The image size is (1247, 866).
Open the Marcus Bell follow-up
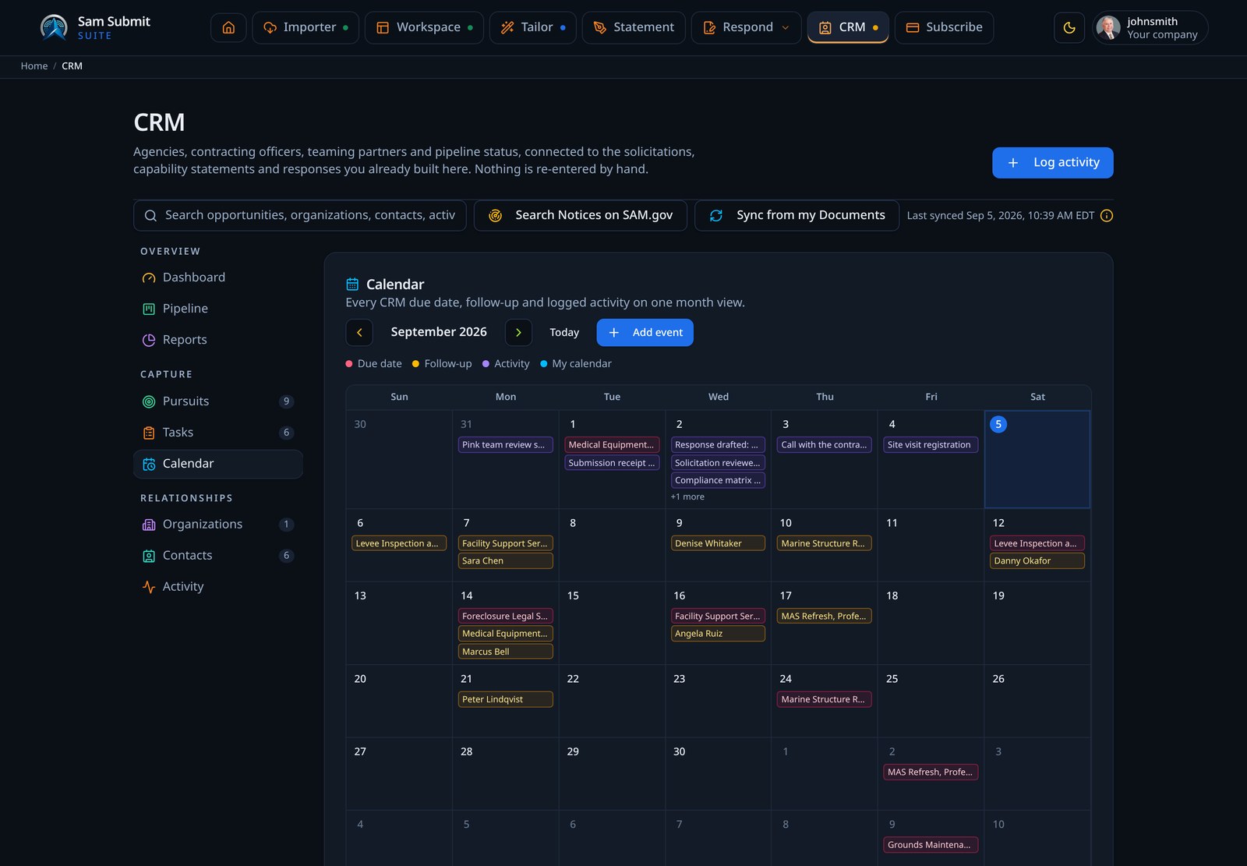(x=506, y=652)
